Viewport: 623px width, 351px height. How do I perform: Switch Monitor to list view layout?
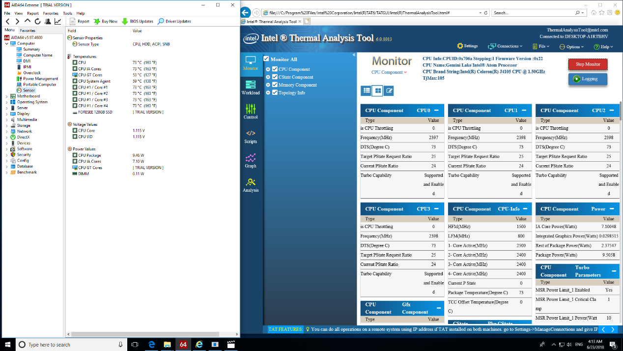[x=366, y=90]
